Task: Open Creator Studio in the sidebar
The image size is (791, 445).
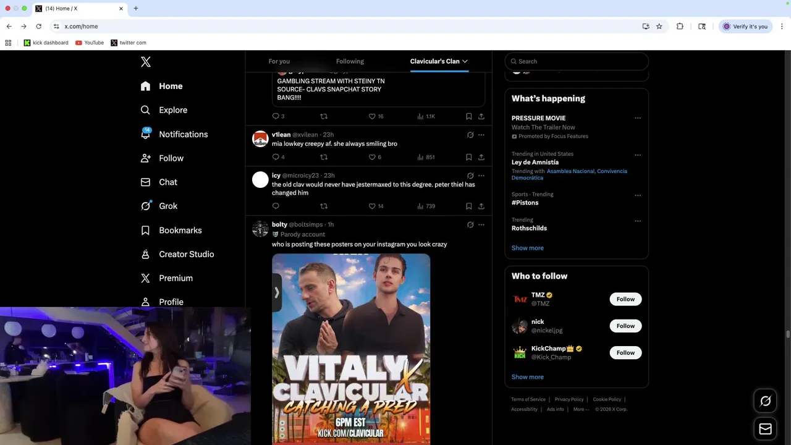Action: [x=177, y=254]
